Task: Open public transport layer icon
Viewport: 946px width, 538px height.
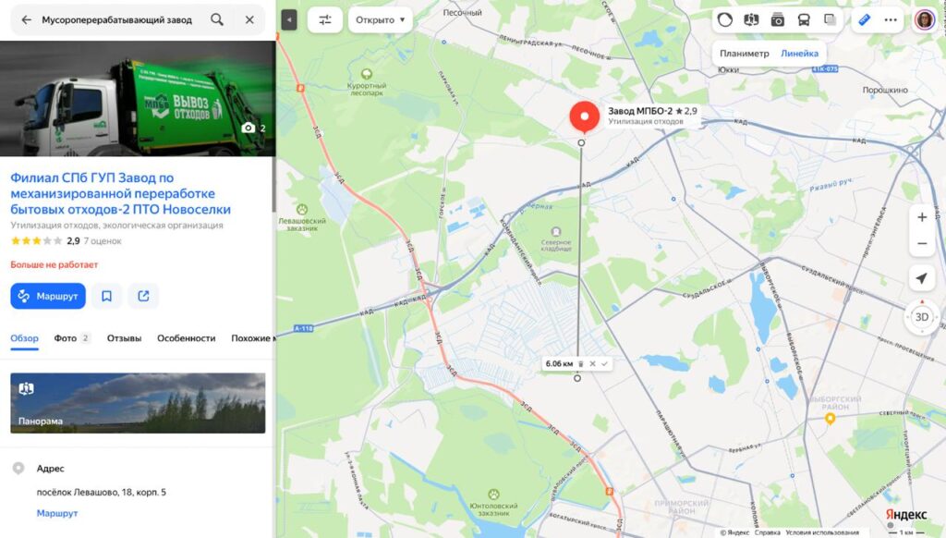Action: [804, 20]
